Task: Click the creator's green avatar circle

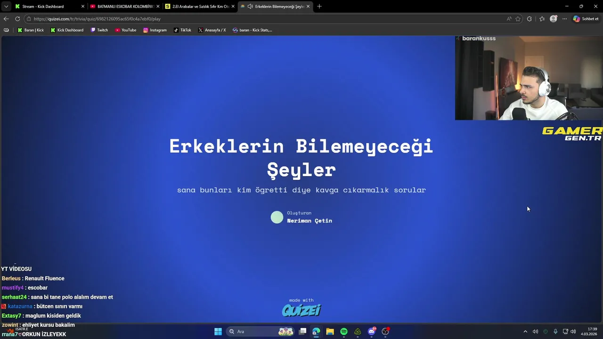Action: pyautogui.click(x=277, y=217)
